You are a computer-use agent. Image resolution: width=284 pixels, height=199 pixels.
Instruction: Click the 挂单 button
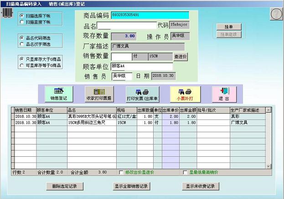tap(229, 27)
